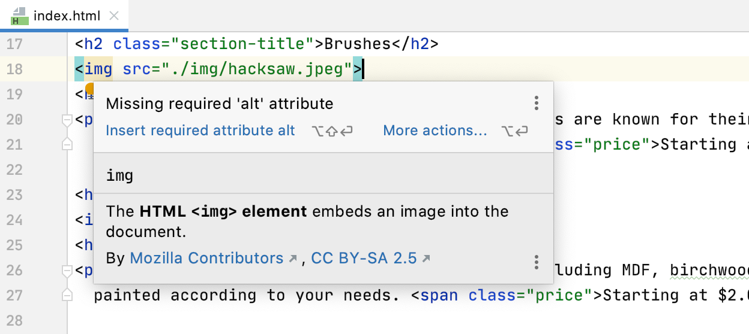This screenshot has width=749, height=334.
Task: Click "Insert required attribute alt" quick fix
Action: click(x=200, y=130)
